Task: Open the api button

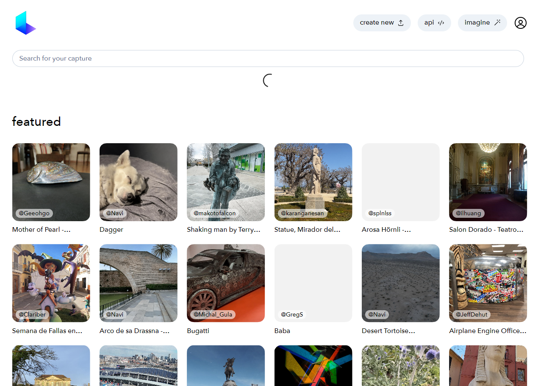Action: click(434, 23)
